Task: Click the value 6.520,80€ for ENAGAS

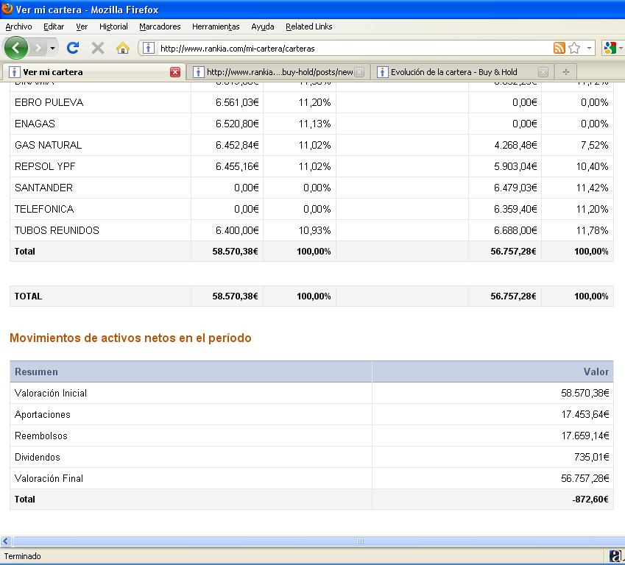Action: (237, 124)
